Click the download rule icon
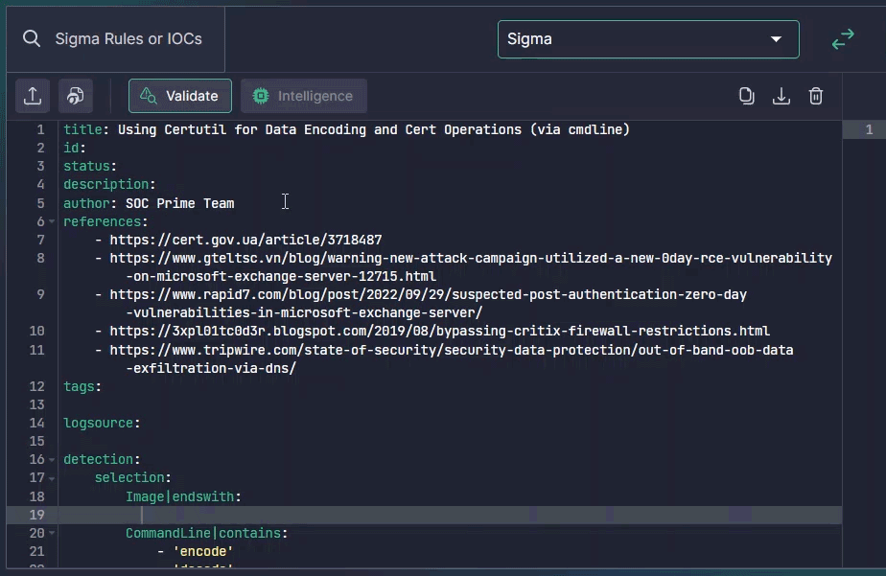 click(x=781, y=96)
